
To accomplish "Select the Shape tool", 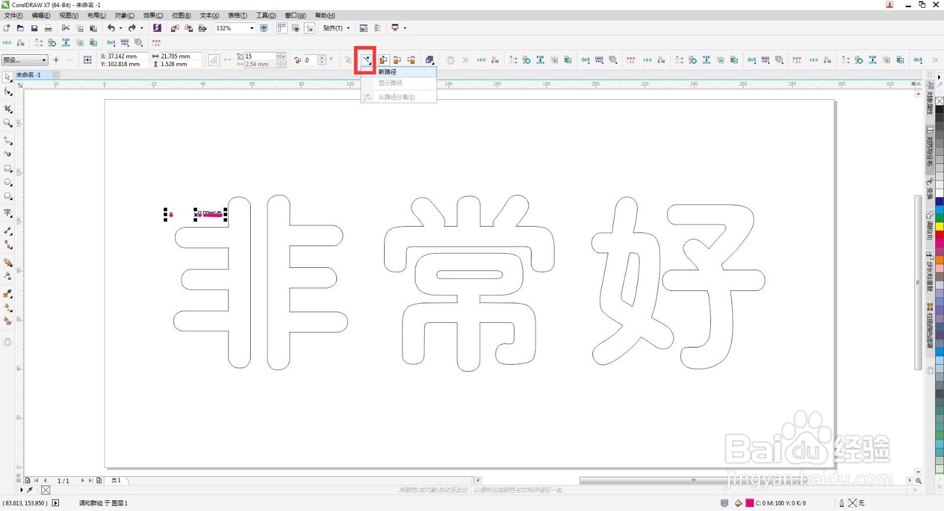I will click(x=7, y=91).
